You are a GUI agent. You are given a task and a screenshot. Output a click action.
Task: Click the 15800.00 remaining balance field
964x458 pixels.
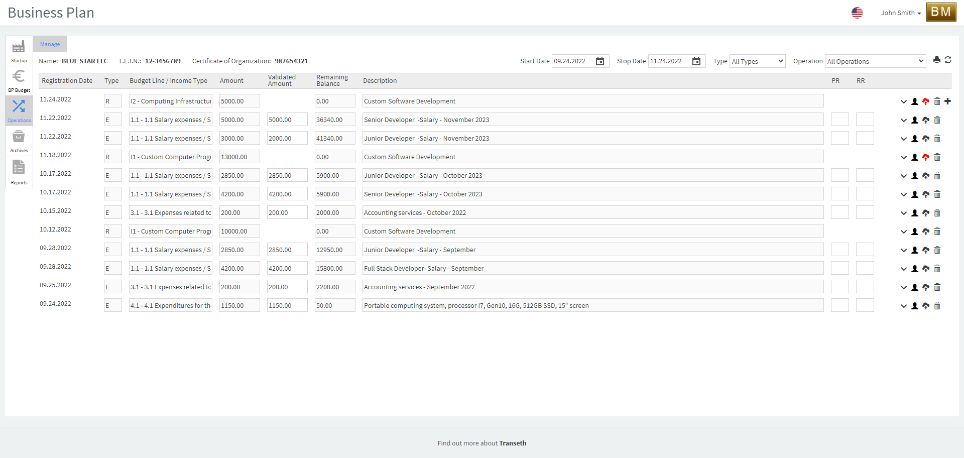(335, 268)
